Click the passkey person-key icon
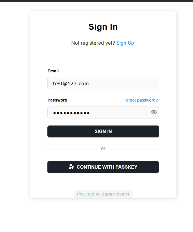 (x=71, y=167)
